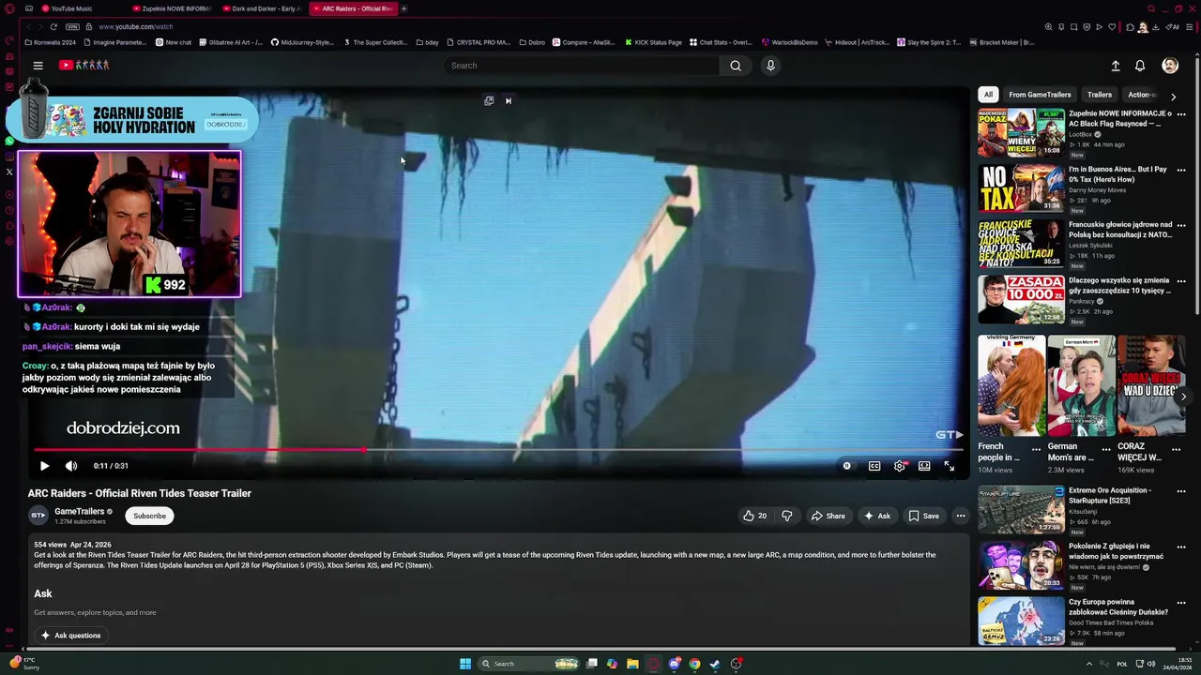The image size is (1201, 675).
Task: Open Google Chrome from the taskbar
Action: (x=694, y=664)
